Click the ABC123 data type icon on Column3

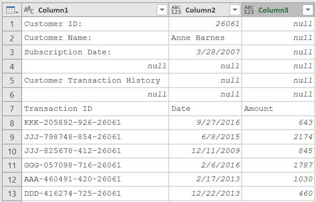[249, 10]
